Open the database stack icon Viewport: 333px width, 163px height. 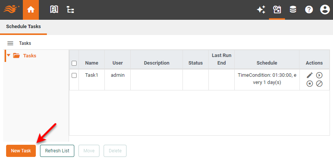pyautogui.click(x=293, y=10)
